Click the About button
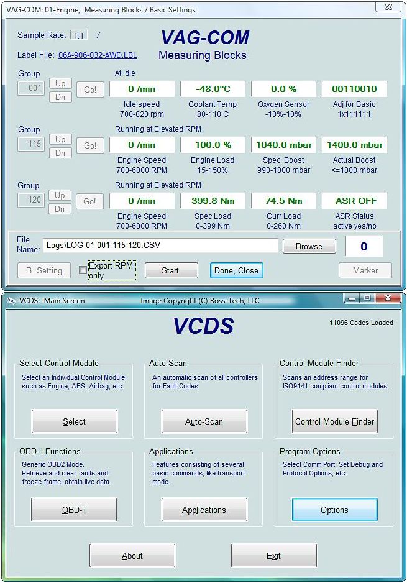The height and width of the screenshot is (583, 407). pos(132,556)
